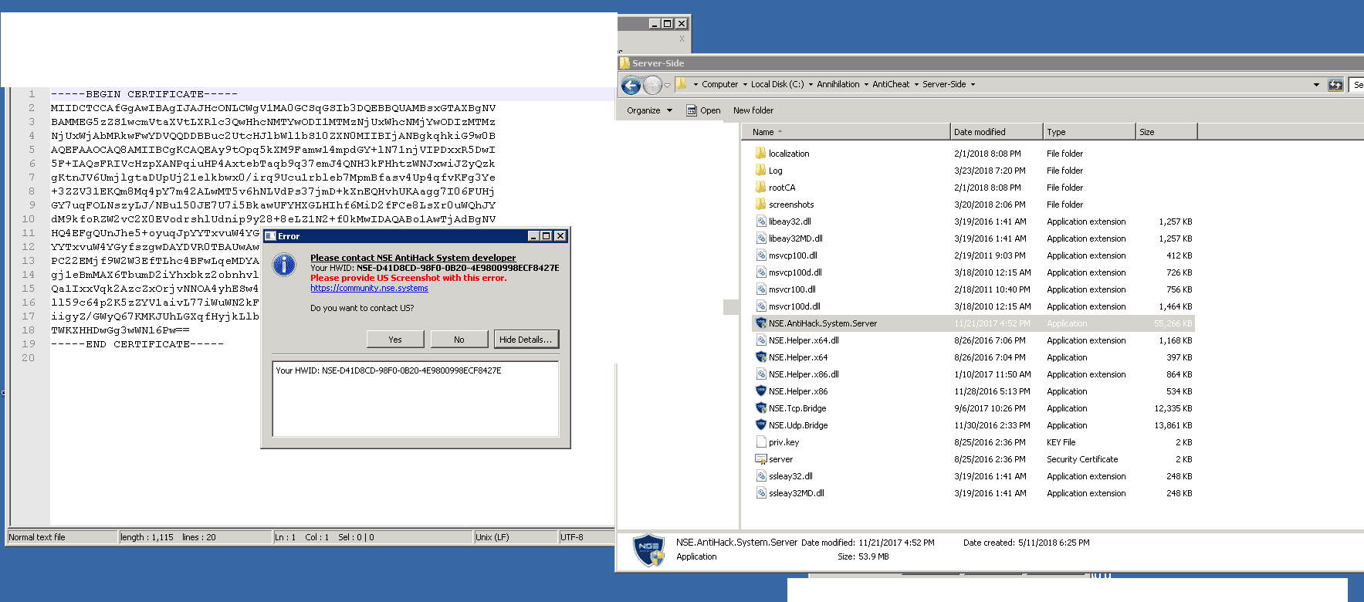The width and height of the screenshot is (1364, 602).
Task: Click Normal text file status entry
Action: [x=37, y=537]
